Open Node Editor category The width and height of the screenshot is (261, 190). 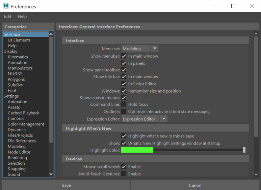click(19, 152)
